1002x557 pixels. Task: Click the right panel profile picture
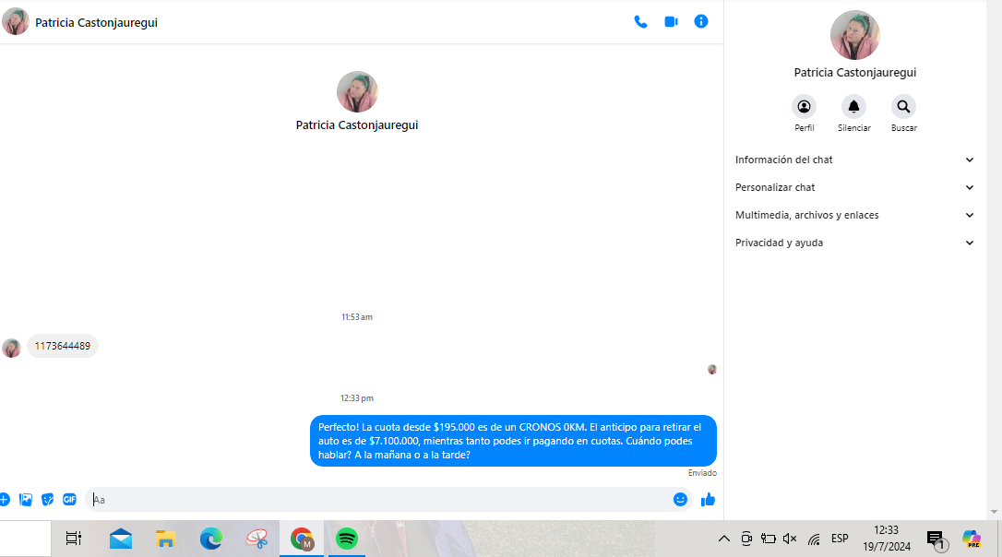click(855, 35)
